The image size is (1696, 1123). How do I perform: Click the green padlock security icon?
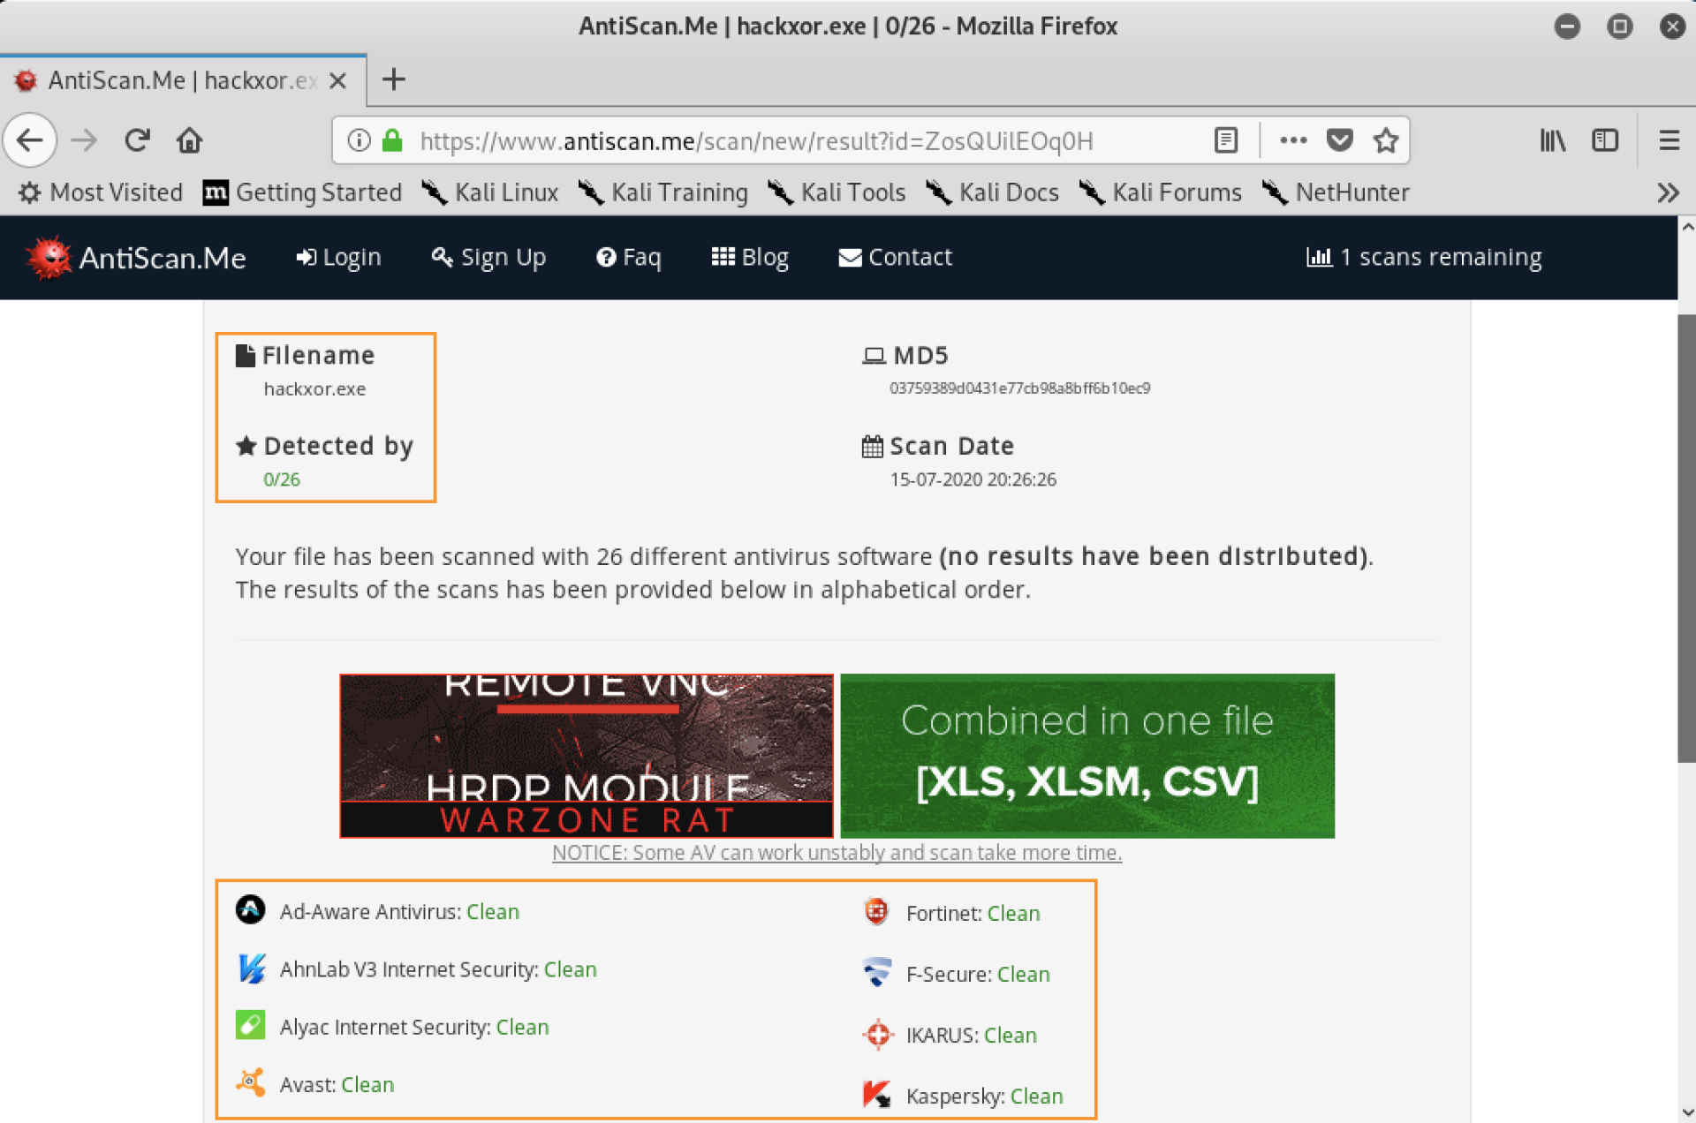tap(392, 140)
